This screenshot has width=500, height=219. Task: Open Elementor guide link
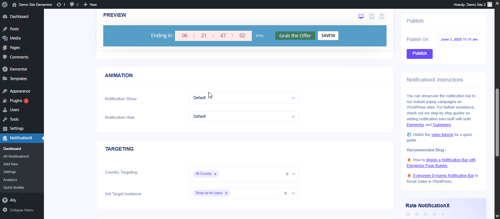click(x=415, y=125)
